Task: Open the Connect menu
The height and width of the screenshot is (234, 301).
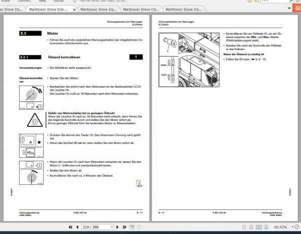Action: tap(25, 1)
